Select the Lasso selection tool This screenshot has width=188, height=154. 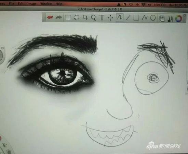[77, 17]
